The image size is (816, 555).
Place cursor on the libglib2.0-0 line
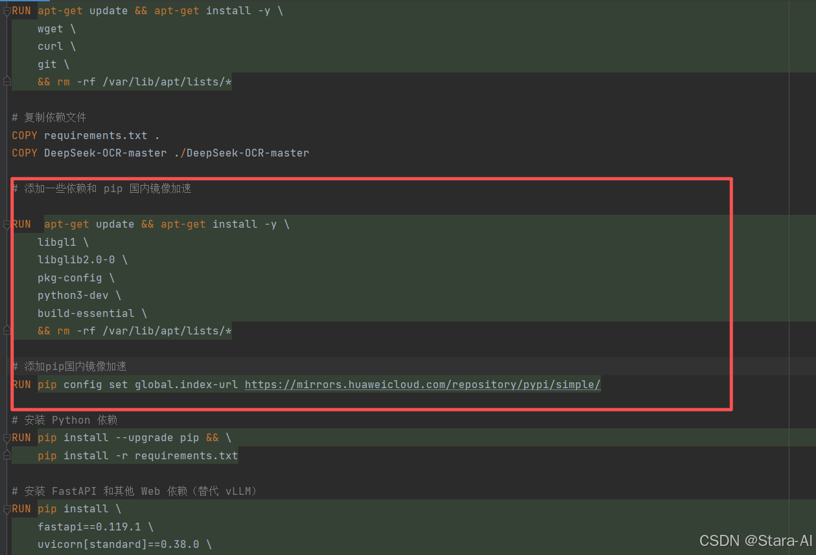(82, 260)
